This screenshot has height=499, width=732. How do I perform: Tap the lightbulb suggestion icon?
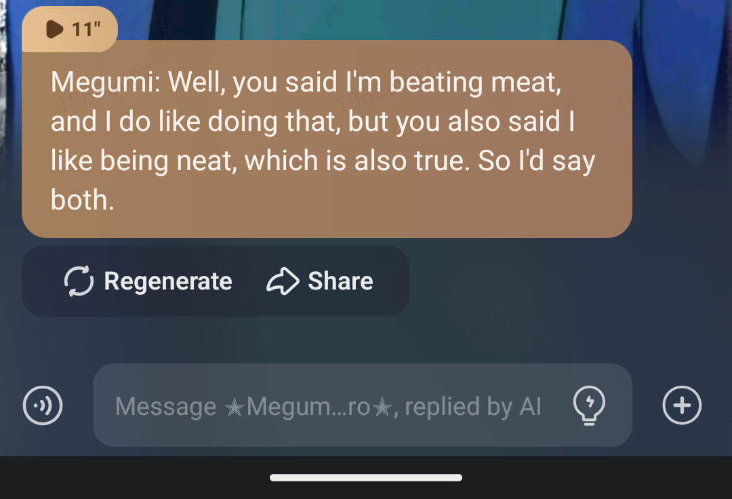click(589, 405)
